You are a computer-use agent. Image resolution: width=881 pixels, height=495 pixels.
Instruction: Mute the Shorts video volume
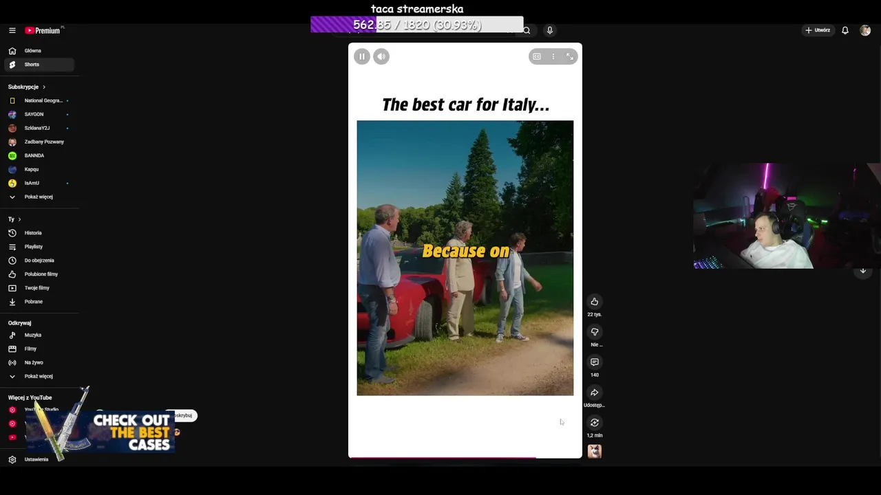[x=381, y=56]
